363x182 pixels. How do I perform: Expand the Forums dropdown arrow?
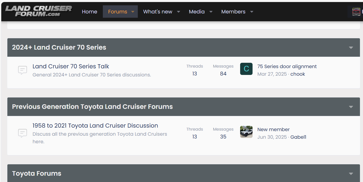[133, 12]
